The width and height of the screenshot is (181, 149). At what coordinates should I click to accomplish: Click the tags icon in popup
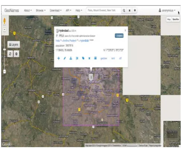tap(83, 58)
